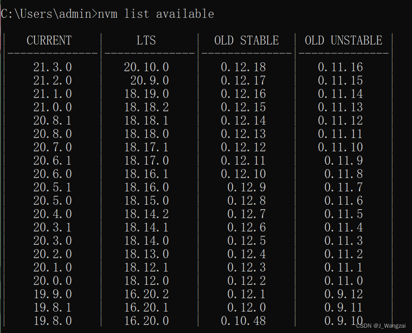Screen dimensions: 412x333
Task: Click old stable version 0.12.0
Action: pos(247,308)
